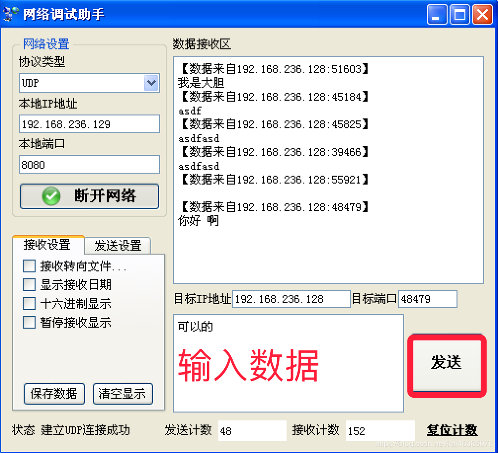This screenshot has height=453, width=498.
Task: Maximize the 网络调试助手 window
Action: click(x=459, y=14)
